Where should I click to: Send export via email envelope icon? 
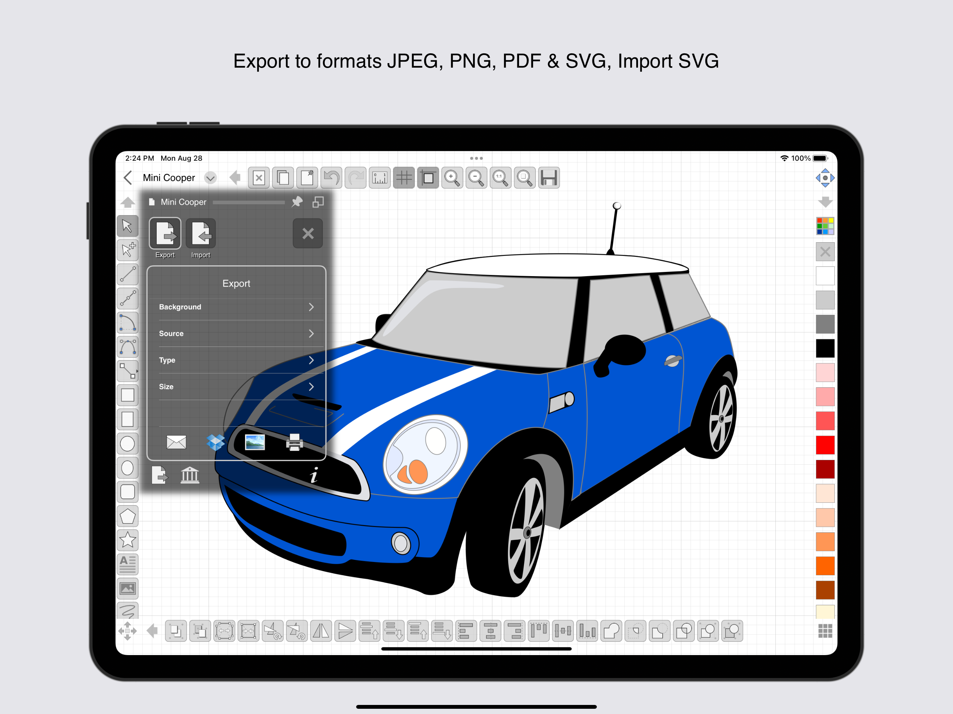[x=176, y=442]
